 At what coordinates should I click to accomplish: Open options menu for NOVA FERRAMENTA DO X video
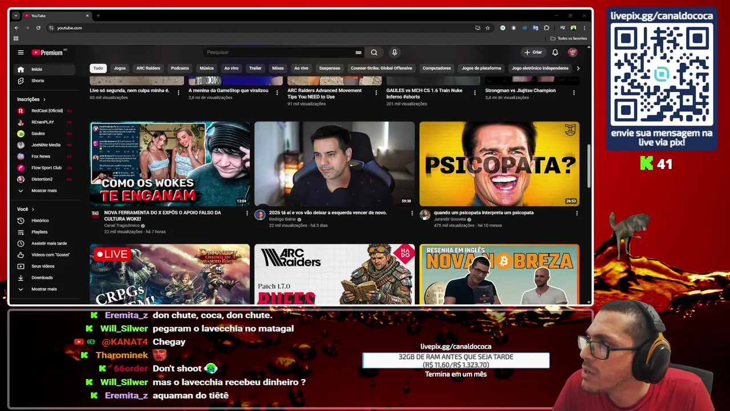pyautogui.click(x=247, y=213)
